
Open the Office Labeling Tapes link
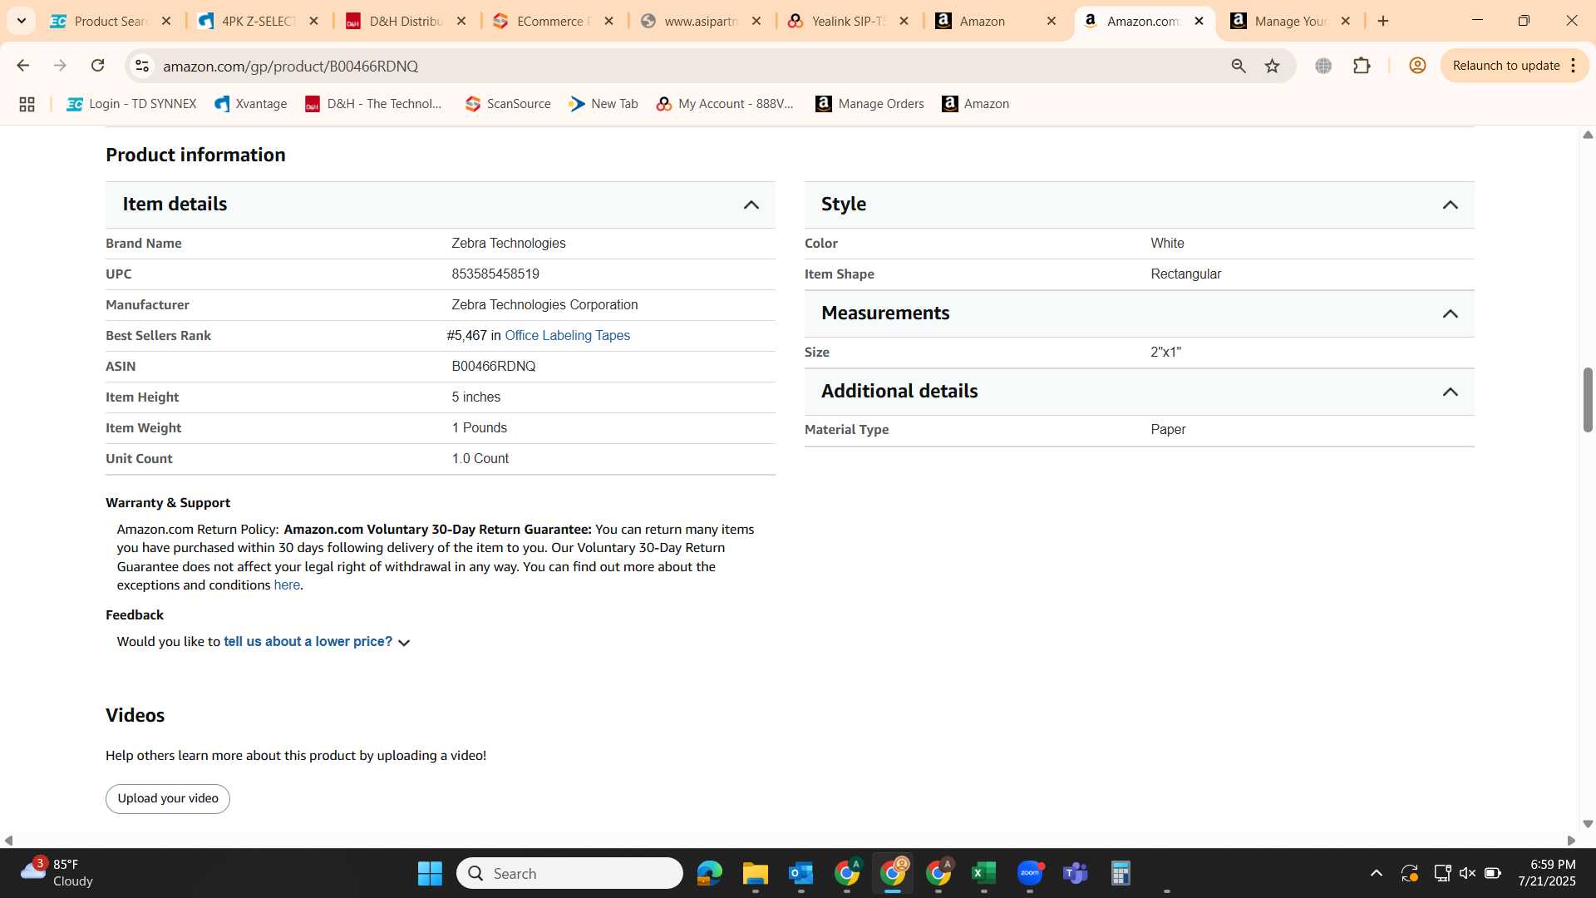point(567,335)
